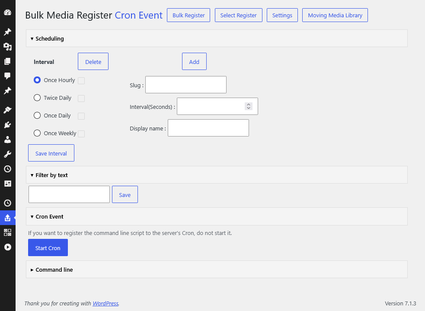Image resolution: width=425 pixels, height=311 pixels.
Task: Tick the checkbox next to Once Hourly
Action: click(81, 81)
